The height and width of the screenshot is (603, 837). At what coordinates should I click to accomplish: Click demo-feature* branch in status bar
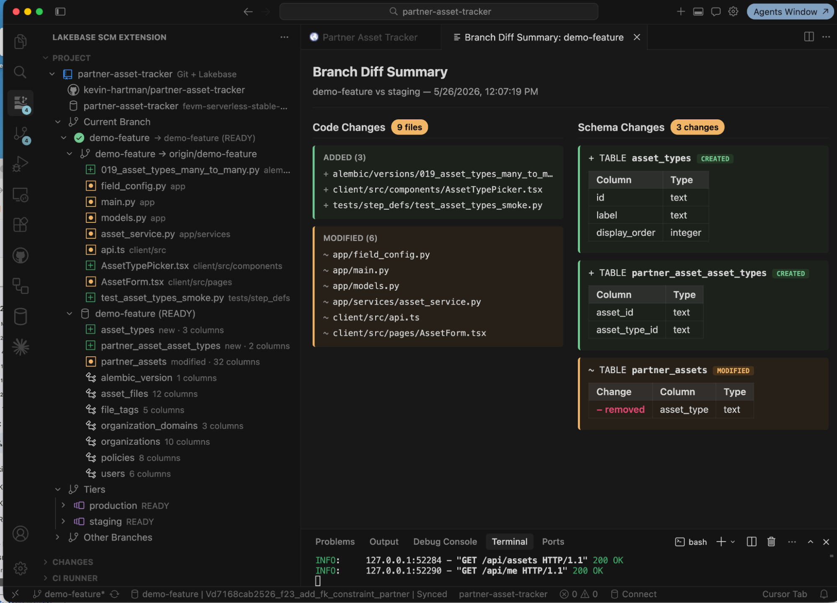point(69,594)
